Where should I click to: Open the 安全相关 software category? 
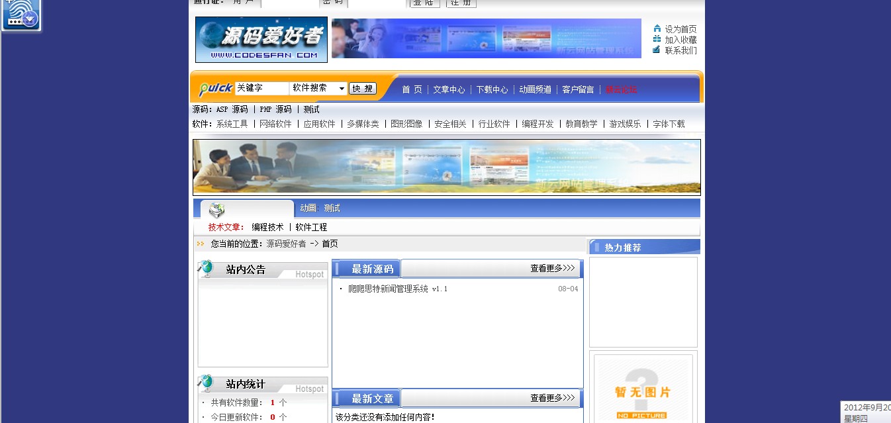[450, 124]
